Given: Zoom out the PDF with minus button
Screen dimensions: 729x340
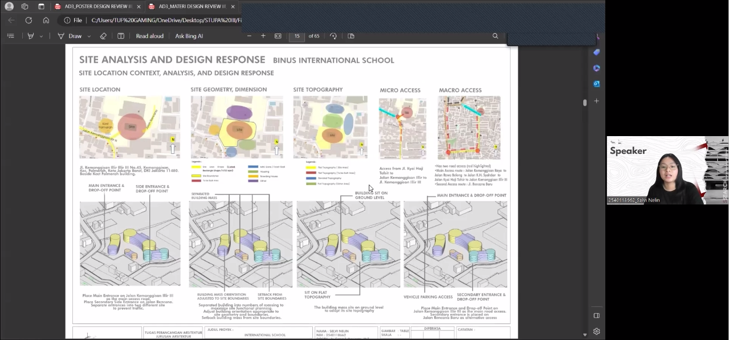Looking at the screenshot, I should point(249,36).
